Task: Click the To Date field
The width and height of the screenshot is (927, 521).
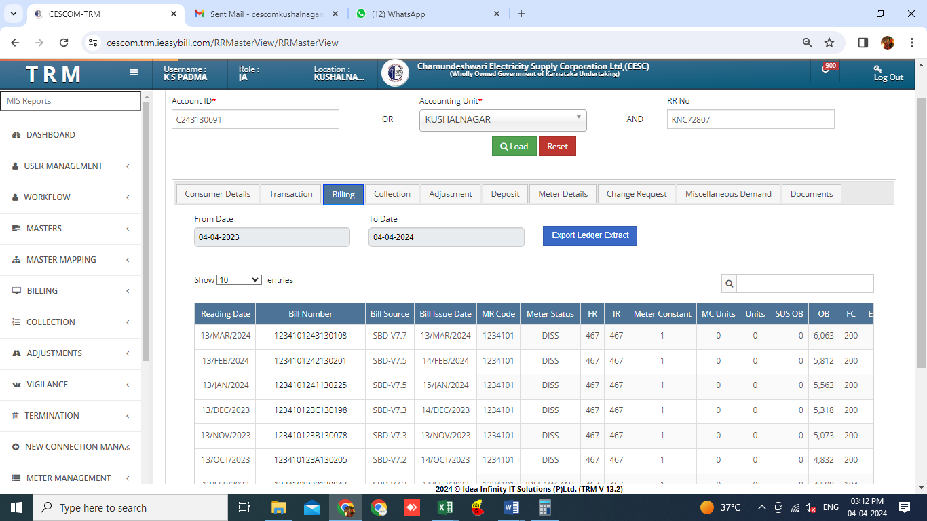Action: point(447,237)
